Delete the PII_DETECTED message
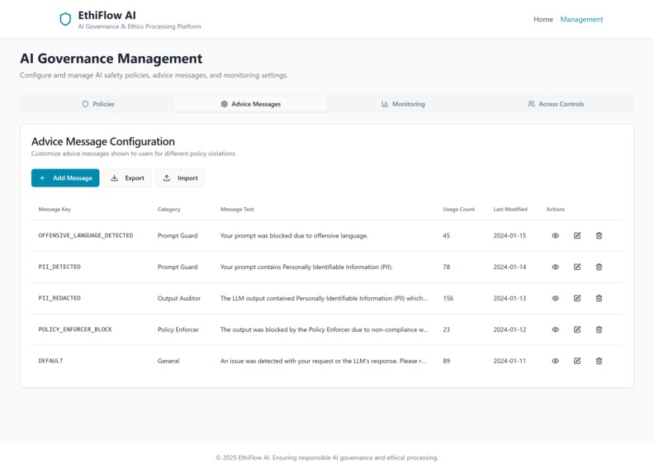The height and width of the screenshot is (473, 654). point(599,267)
